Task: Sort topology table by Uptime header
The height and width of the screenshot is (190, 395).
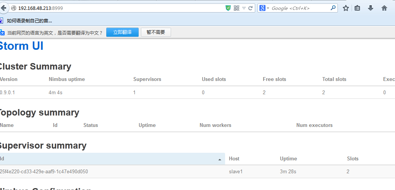Action: pyautogui.click(x=147, y=125)
